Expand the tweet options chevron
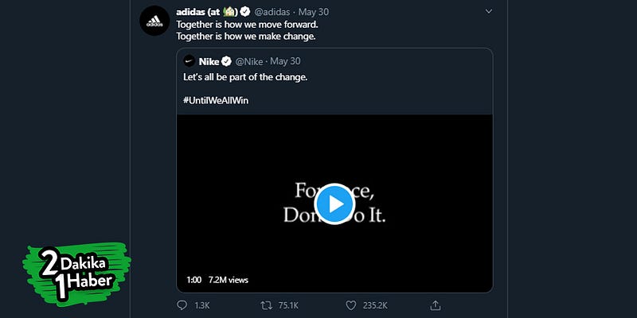Screen dimensions: 637x318 pos(489,11)
